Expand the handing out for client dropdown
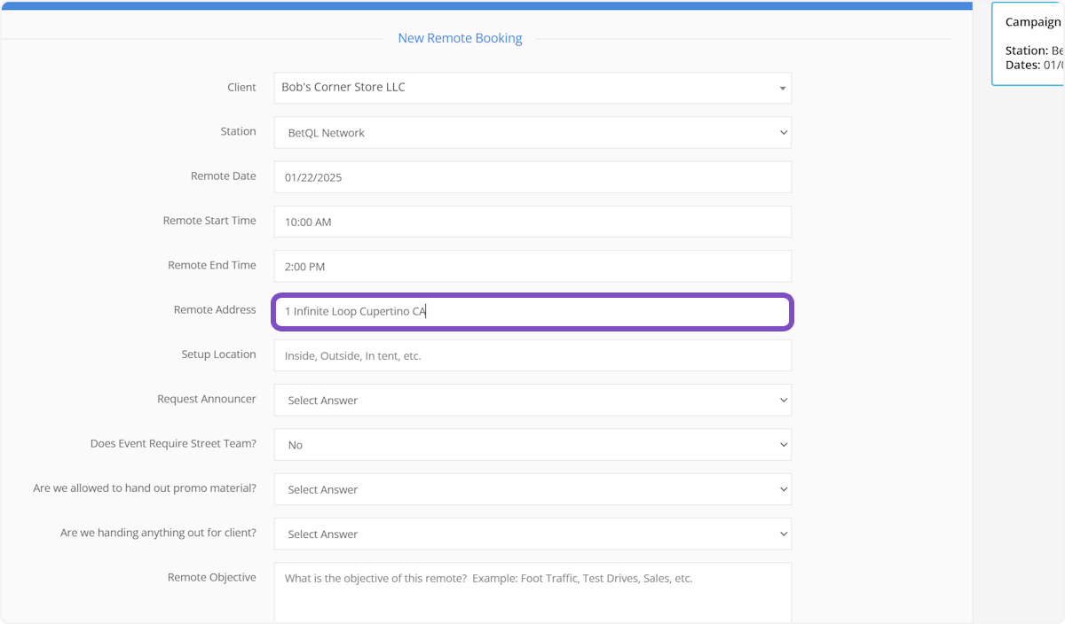The width and height of the screenshot is (1065, 624). [x=532, y=534]
